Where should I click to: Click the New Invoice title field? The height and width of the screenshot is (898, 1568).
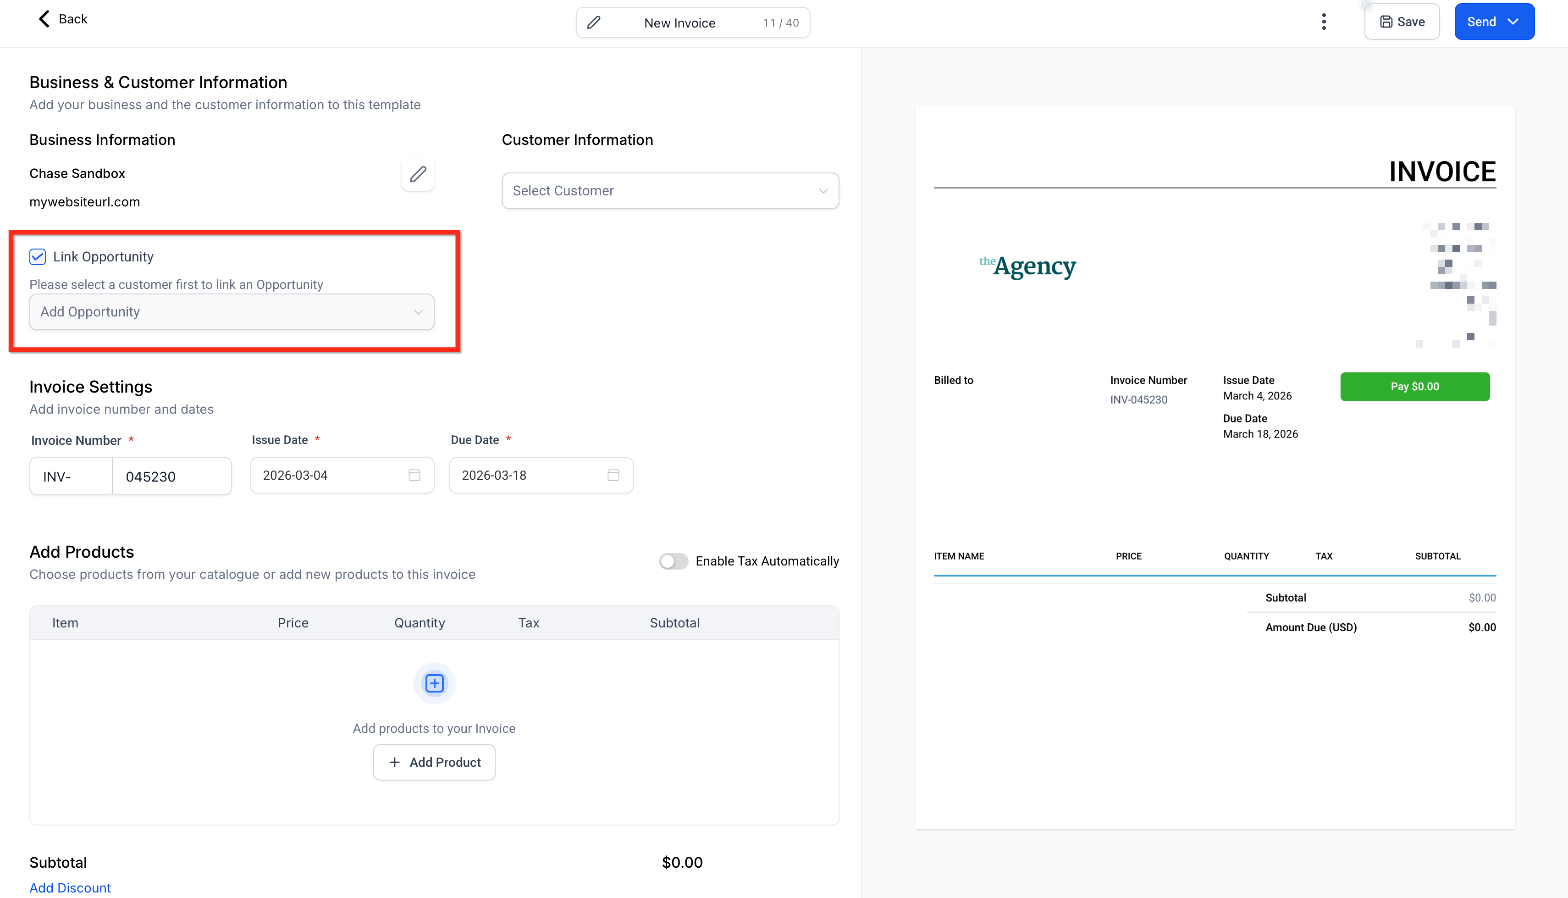point(680,23)
